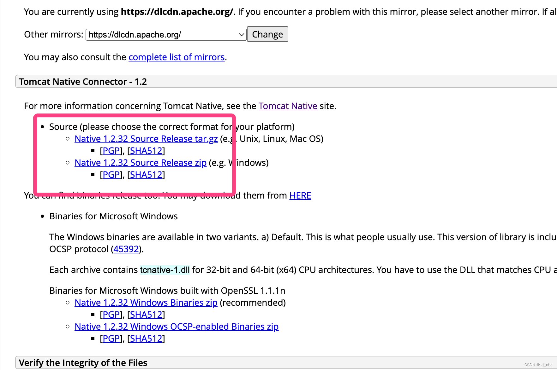Screen dimensions: 557x370
Task: Click the Binaries for Microsoft Windows bullet text
Action: click(113, 216)
